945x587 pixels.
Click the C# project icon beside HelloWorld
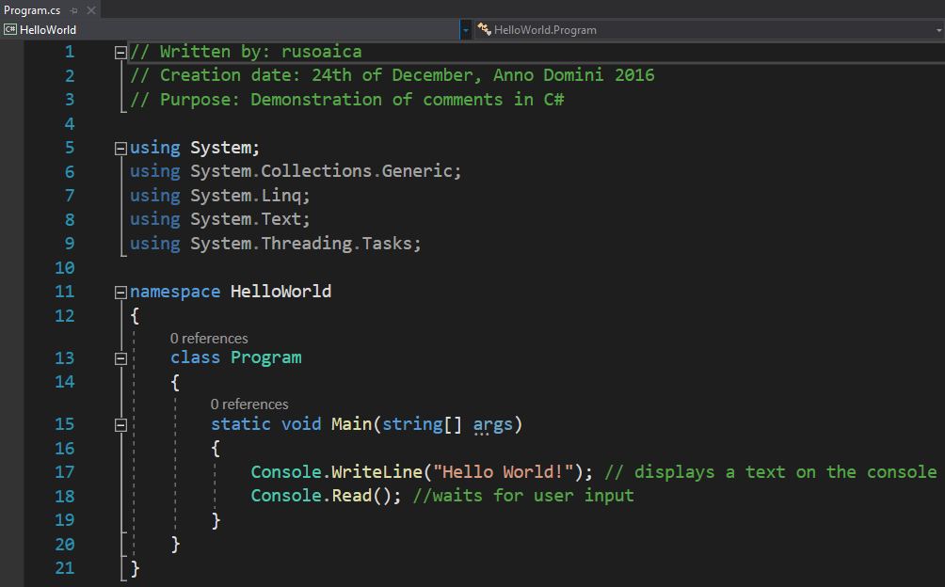(10, 29)
